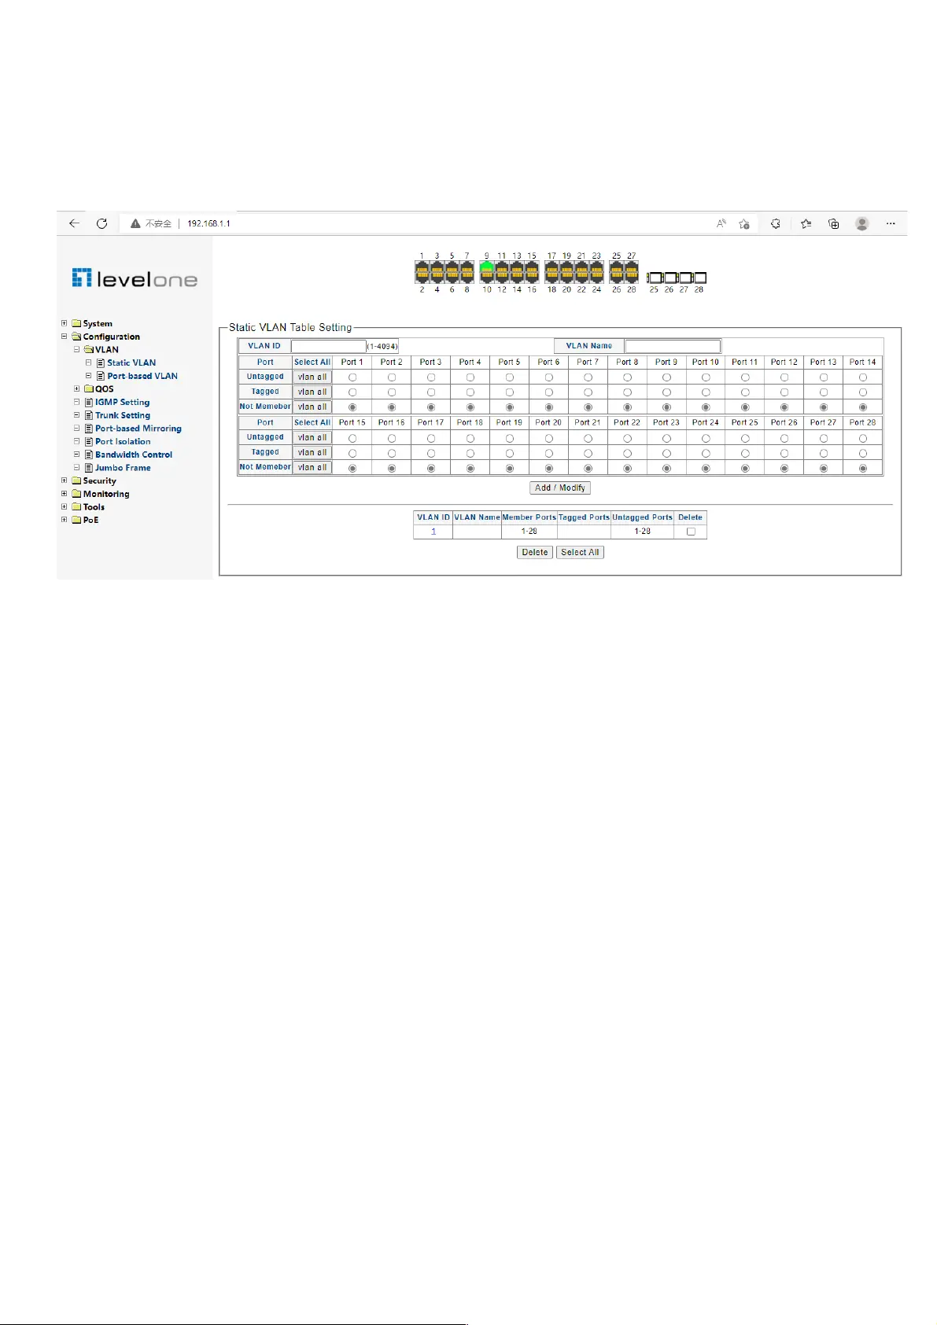Click the not-secure warning triangle icon
Screen dimensions: 937x1325
[x=135, y=223]
